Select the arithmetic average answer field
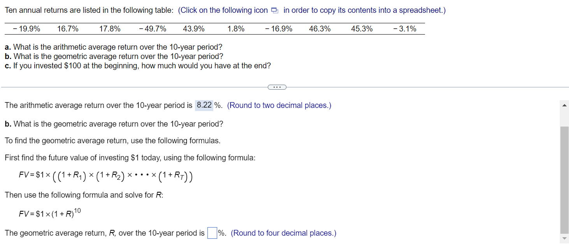The width and height of the screenshot is (569, 245). (204, 105)
